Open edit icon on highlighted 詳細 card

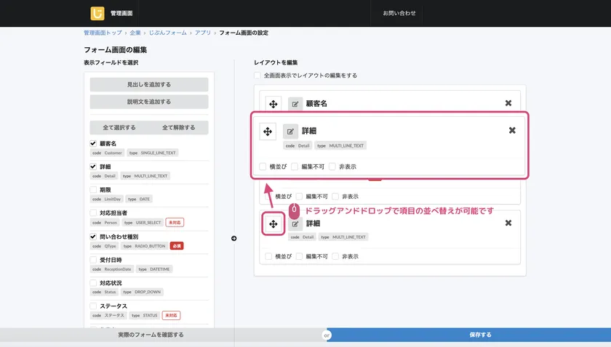click(290, 131)
